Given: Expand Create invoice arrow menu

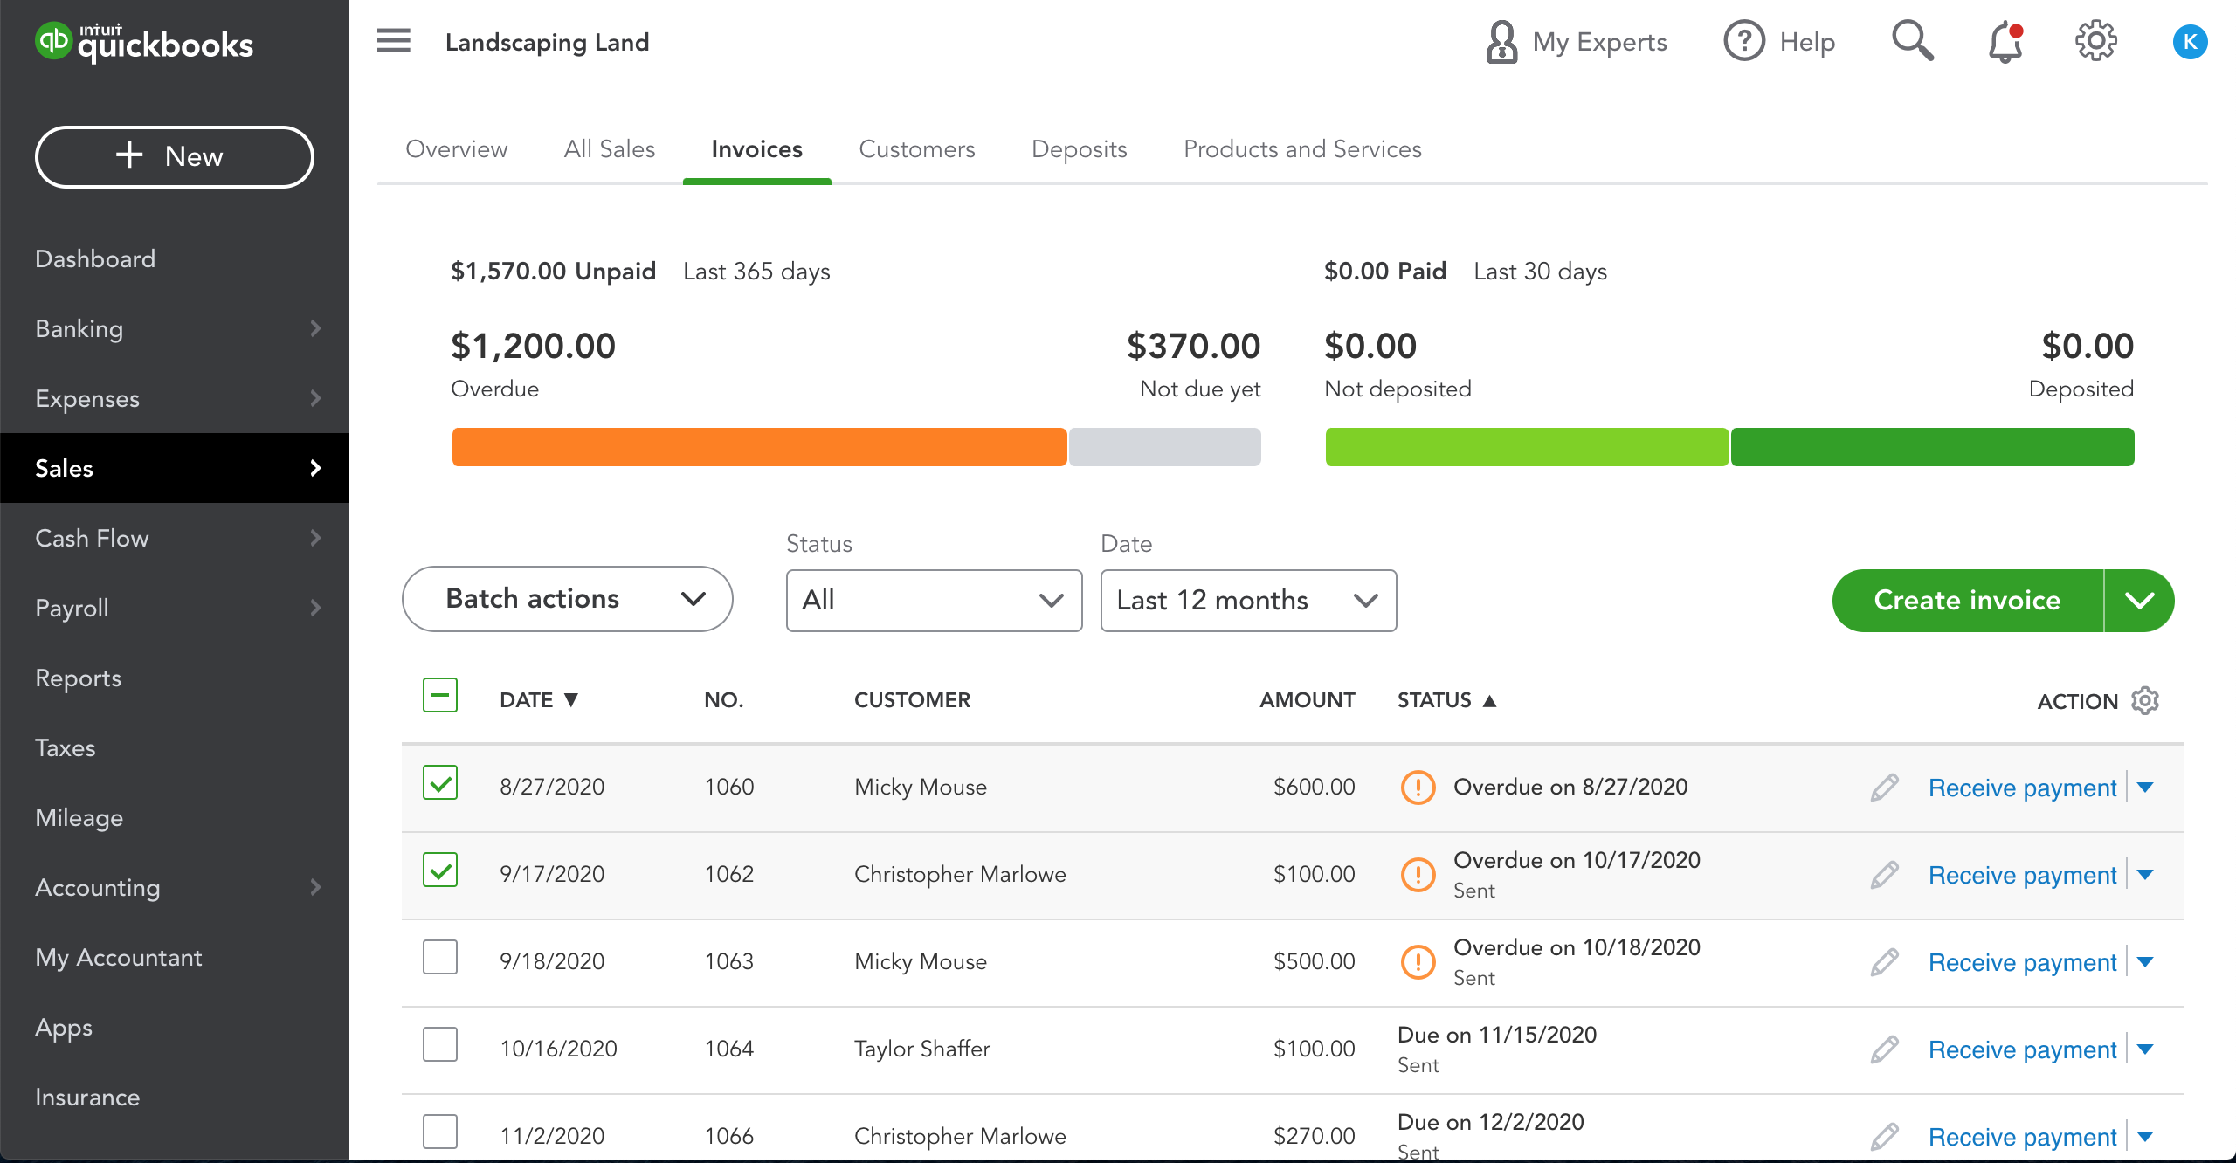Looking at the screenshot, I should coord(2139,601).
